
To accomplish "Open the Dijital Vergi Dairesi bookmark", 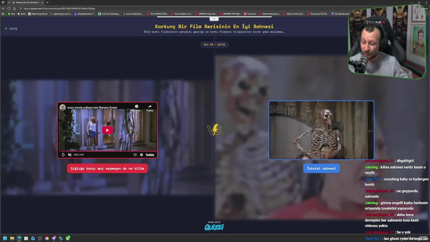I will 38,14.
